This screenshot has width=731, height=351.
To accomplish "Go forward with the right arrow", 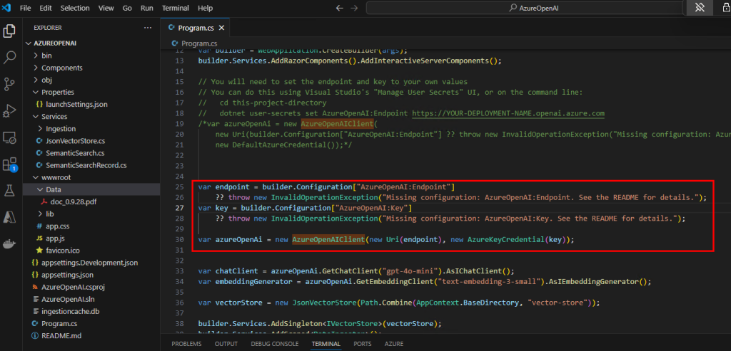I will 354,8.
